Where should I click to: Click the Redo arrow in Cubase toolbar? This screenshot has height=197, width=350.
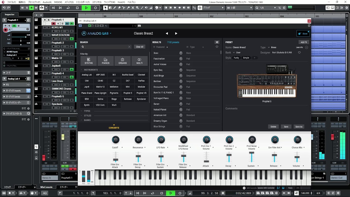point(8,8)
